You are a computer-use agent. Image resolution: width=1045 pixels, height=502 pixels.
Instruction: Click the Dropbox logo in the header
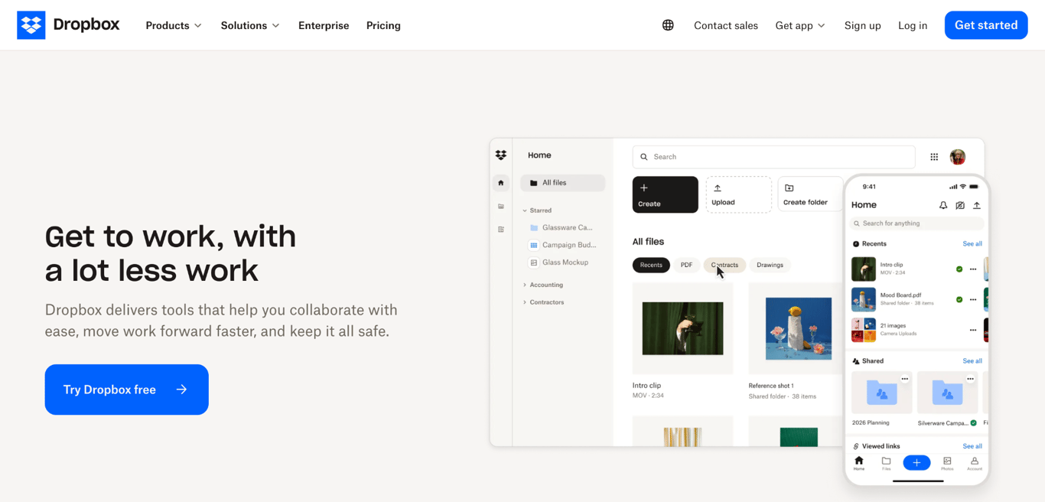[x=68, y=25]
